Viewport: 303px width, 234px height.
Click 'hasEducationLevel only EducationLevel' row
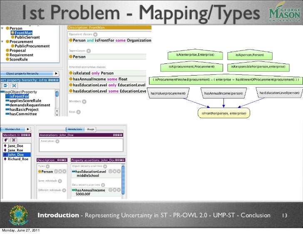tap(107, 85)
